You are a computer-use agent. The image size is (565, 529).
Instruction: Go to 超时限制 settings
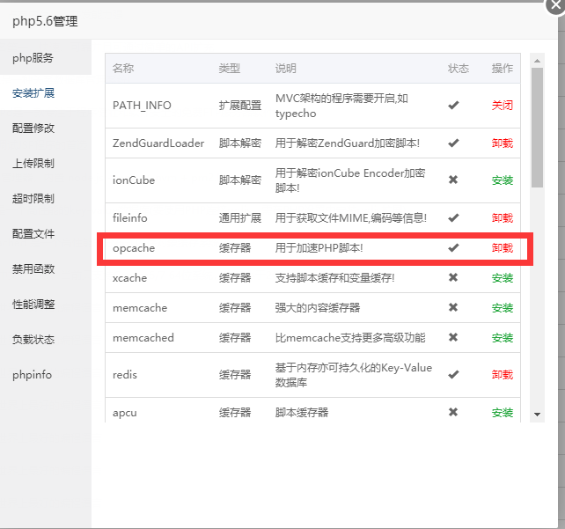46,199
